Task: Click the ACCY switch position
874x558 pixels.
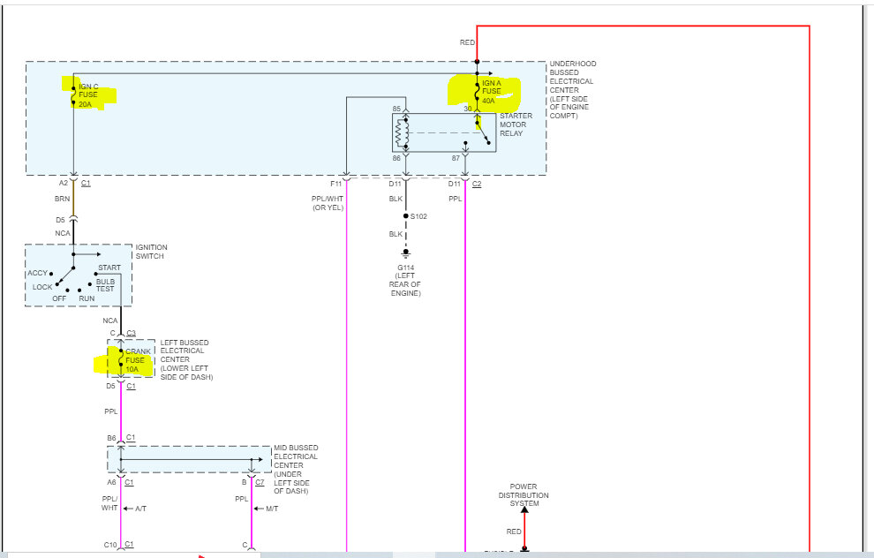Action: click(38, 273)
